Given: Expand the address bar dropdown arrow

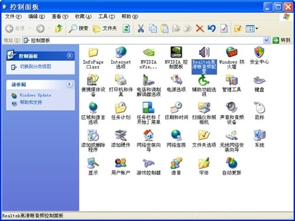Looking at the screenshot, I should pyautogui.click(x=266, y=40).
